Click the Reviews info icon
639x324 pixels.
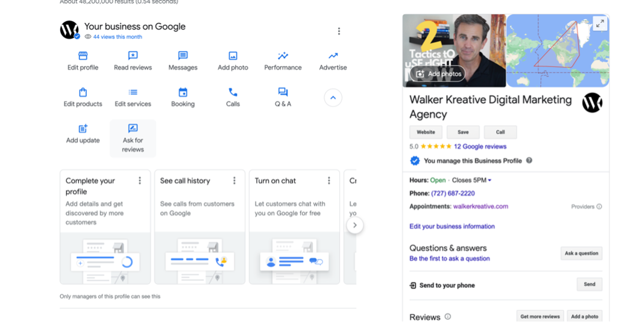point(447,317)
